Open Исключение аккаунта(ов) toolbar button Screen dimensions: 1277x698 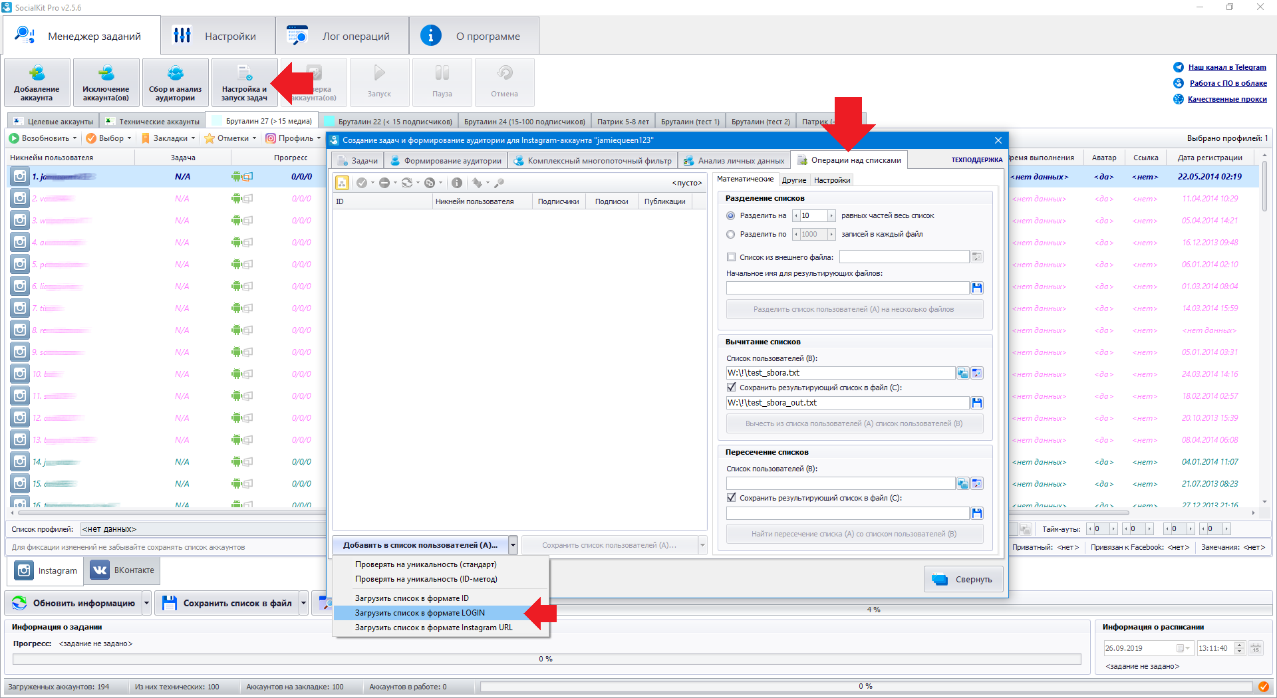[106, 82]
